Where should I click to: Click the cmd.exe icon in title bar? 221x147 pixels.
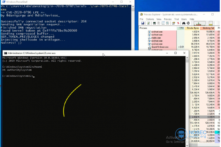click(x=5, y=53)
